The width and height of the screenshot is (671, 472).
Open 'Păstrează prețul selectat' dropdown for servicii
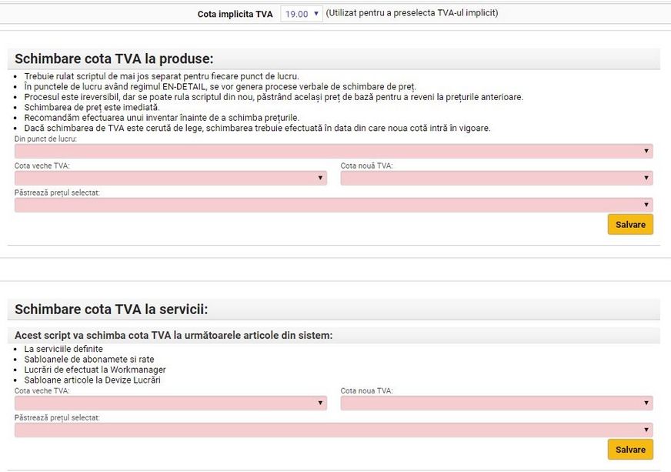(333, 430)
